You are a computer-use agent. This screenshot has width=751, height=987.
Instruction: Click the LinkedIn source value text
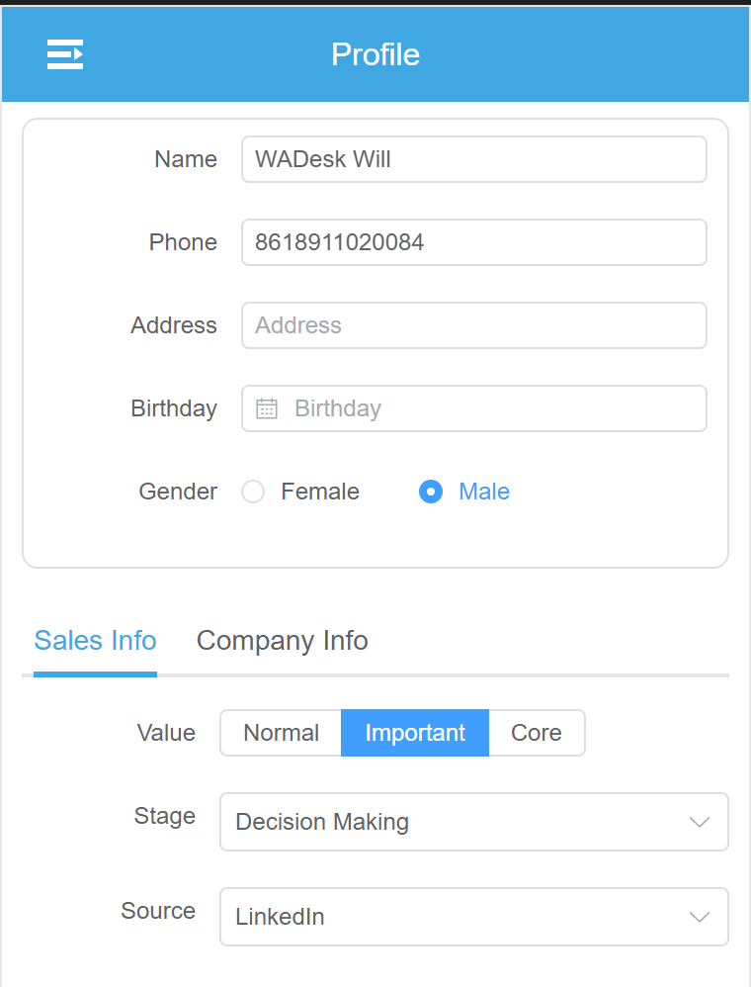click(280, 917)
